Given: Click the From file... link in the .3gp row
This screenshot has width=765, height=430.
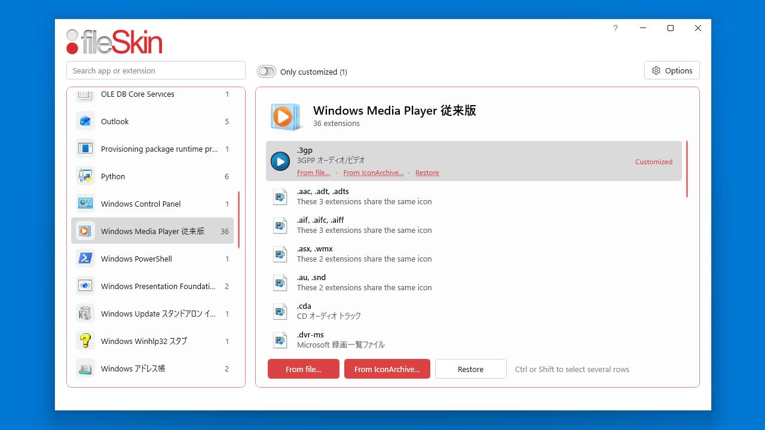Looking at the screenshot, I should pyautogui.click(x=313, y=173).
